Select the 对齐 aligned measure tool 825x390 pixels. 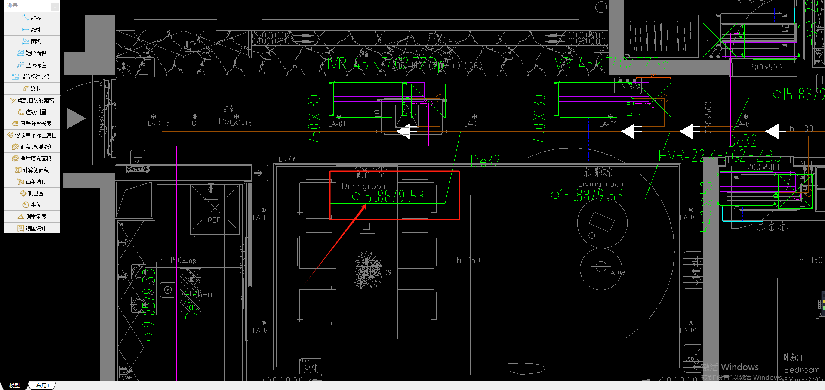(32, 18)
